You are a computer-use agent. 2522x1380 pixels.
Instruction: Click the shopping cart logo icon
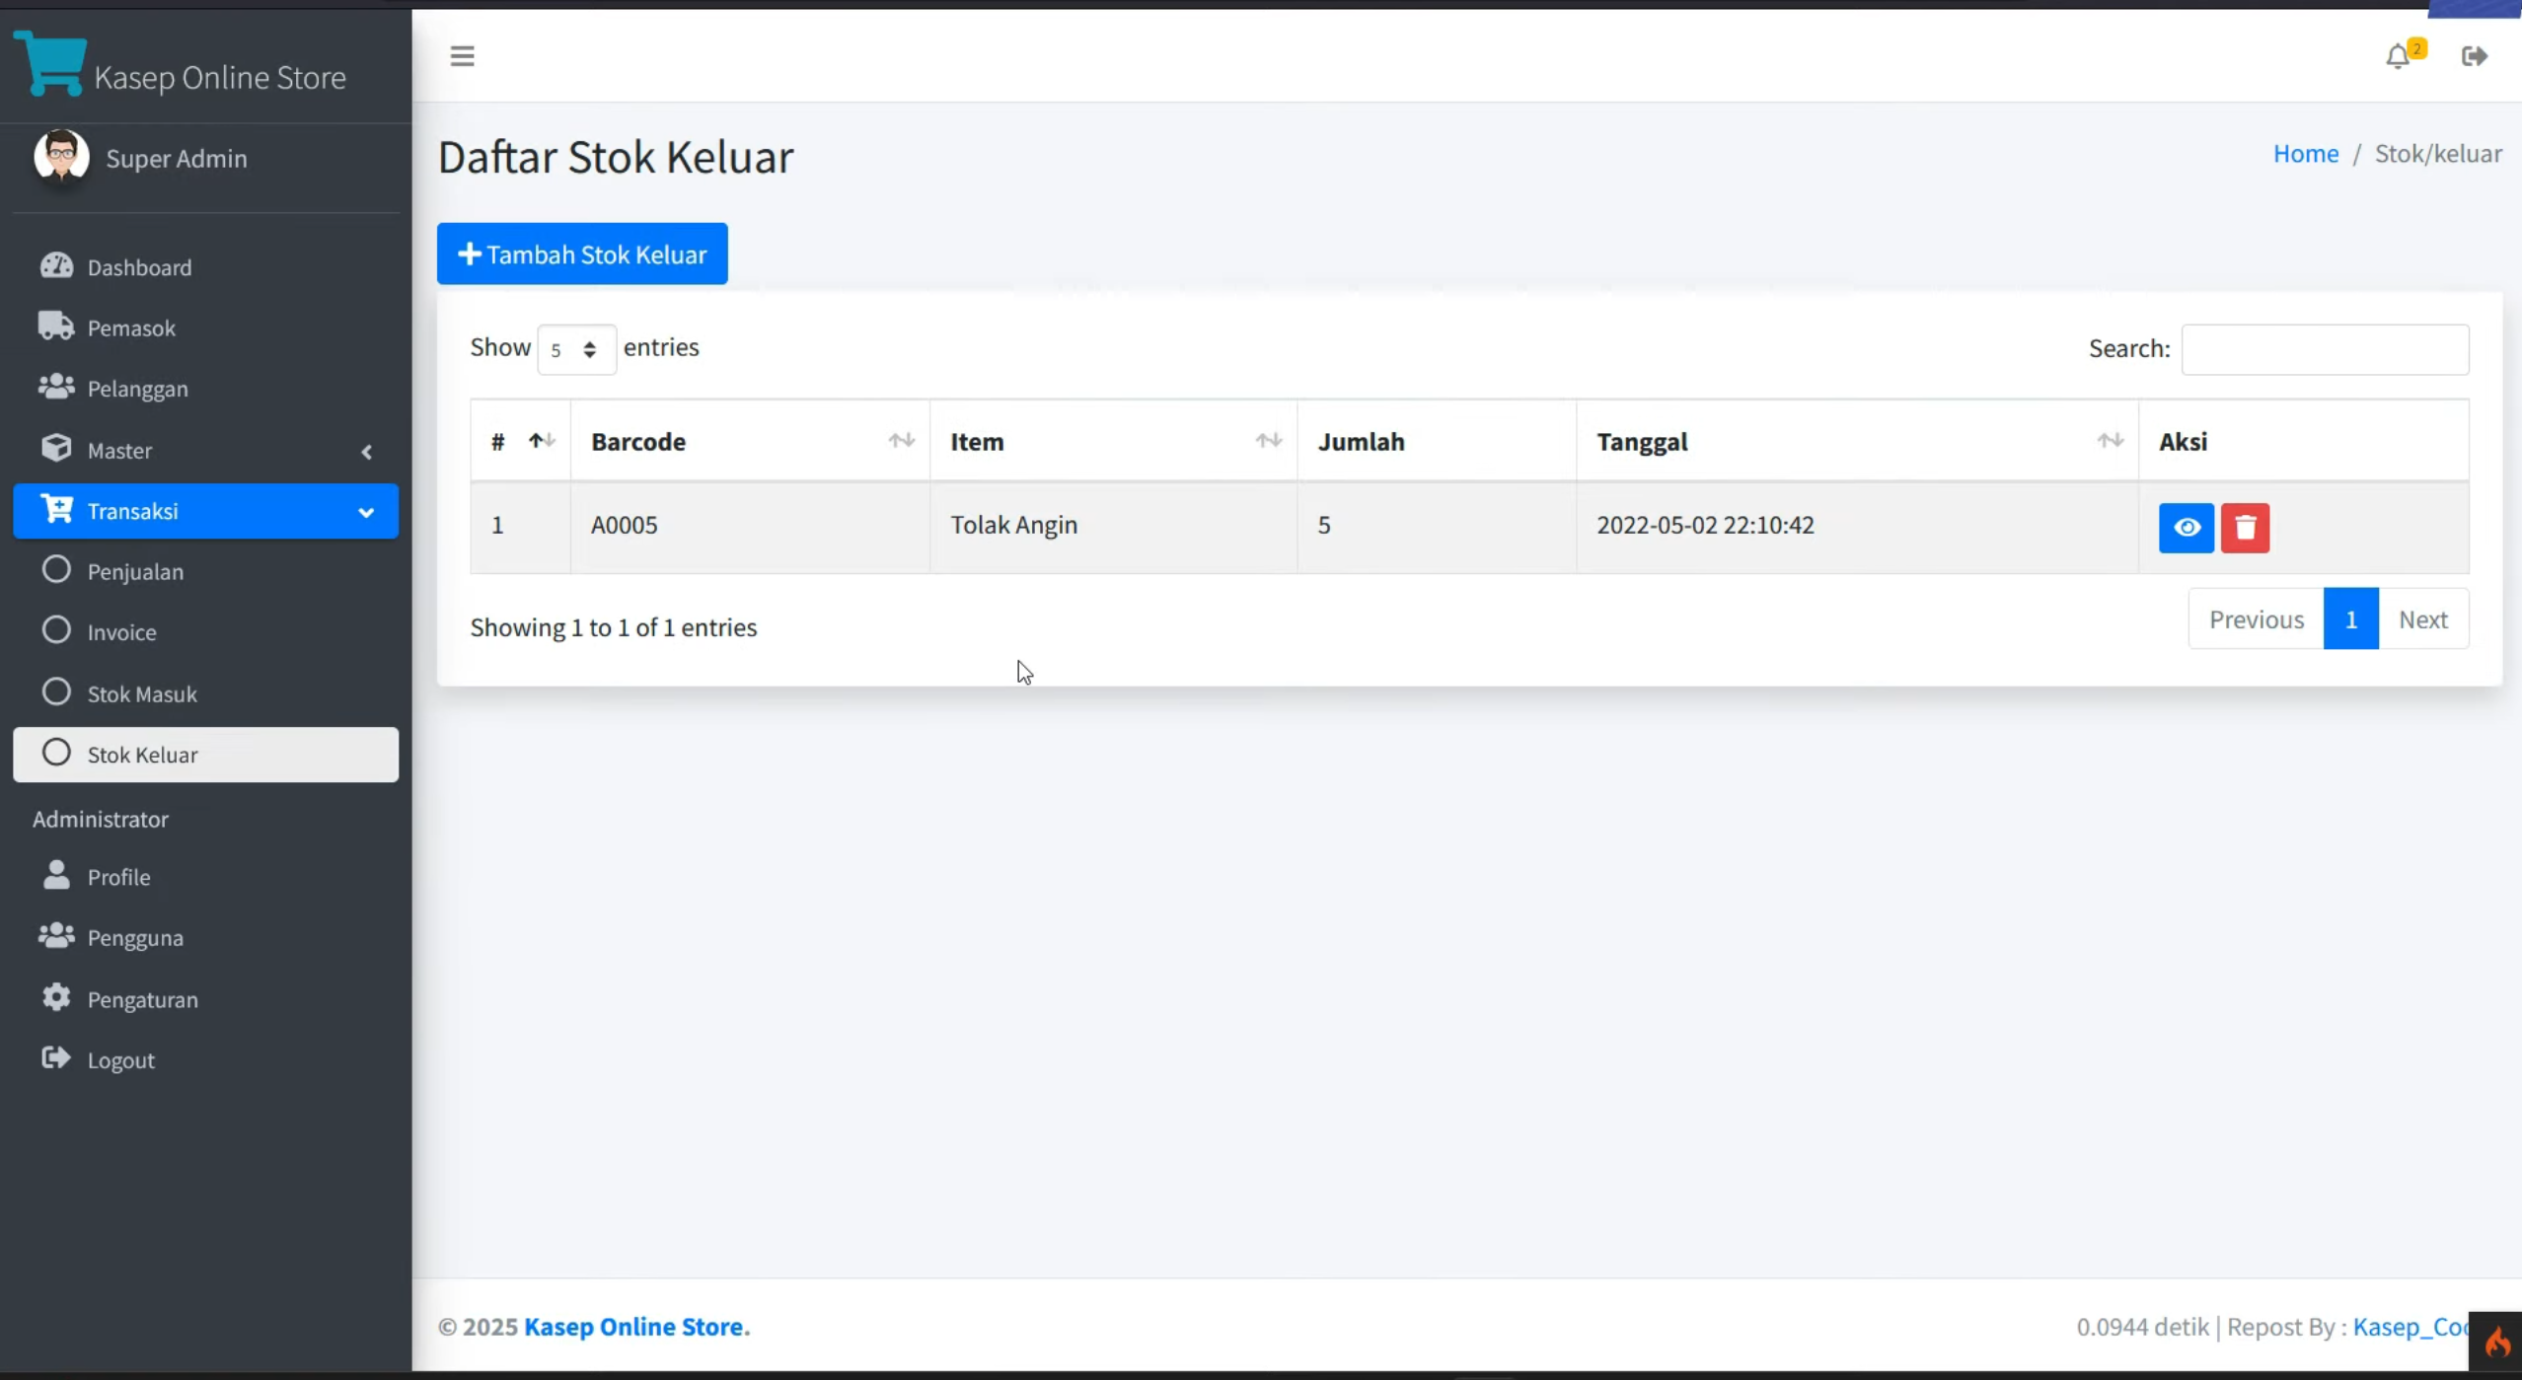click(50, 63)
